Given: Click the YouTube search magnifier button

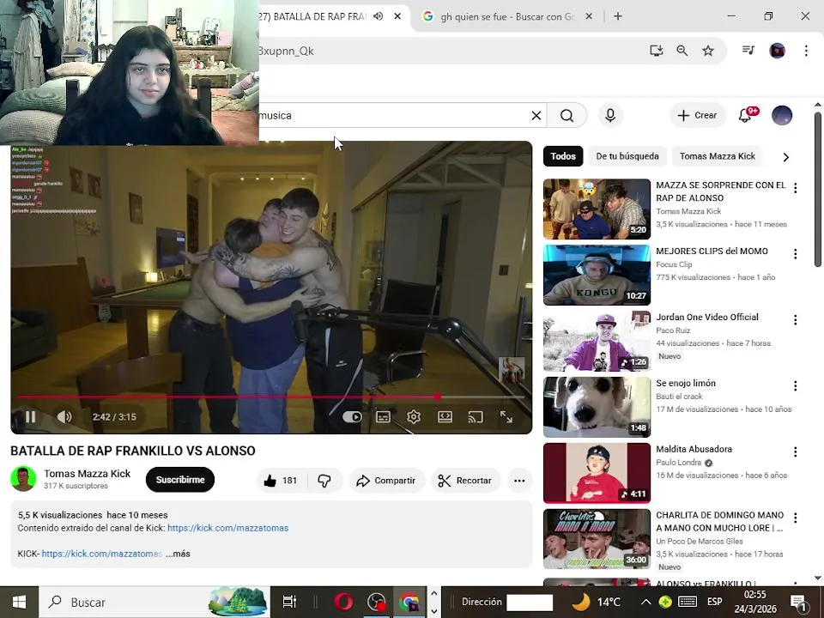Looking at the screenshot, I should coord(566,116).
